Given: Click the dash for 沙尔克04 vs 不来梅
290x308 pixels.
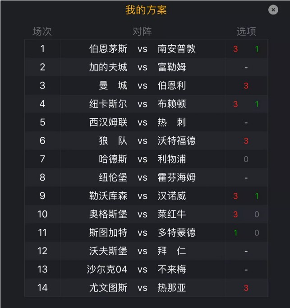Looking at the screenshot, I should pos(246,270).
